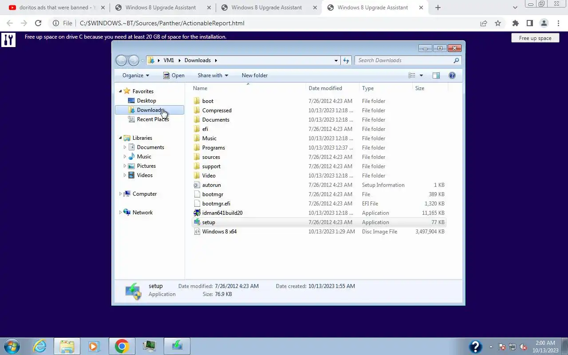Collapse the Favorites tree group

(x=120, y=91)
